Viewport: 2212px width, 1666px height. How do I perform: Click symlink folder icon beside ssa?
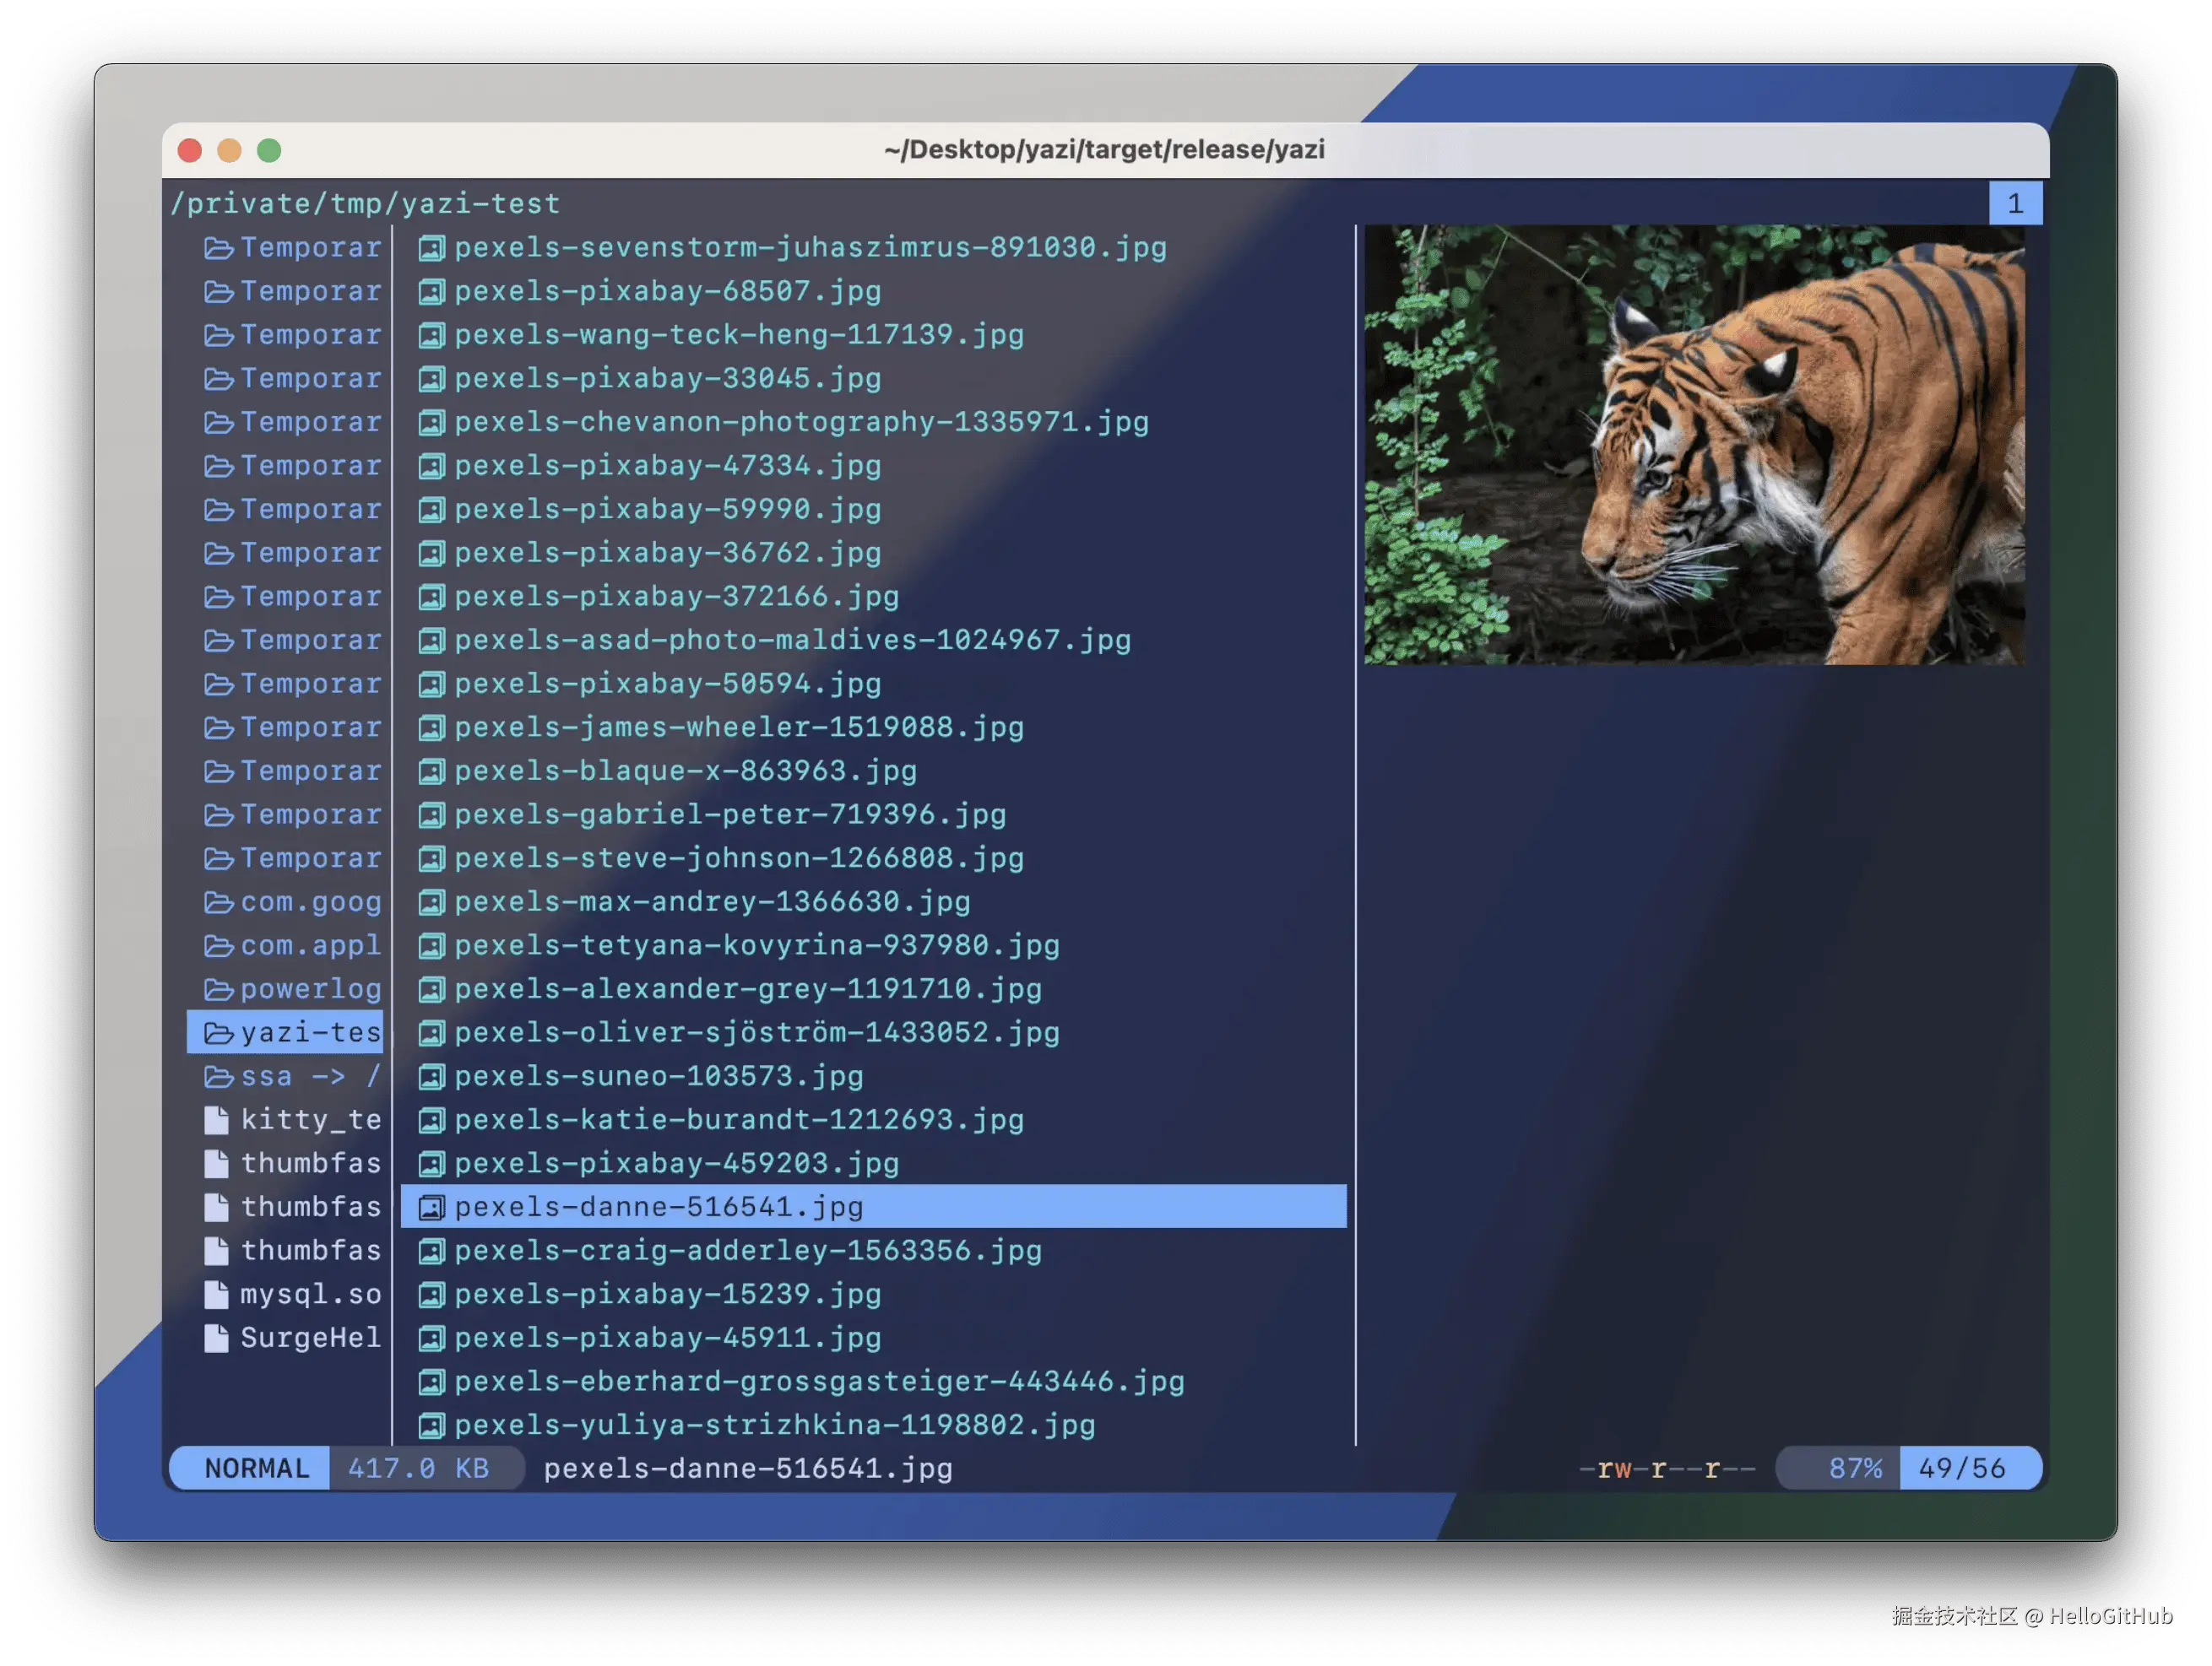click(218, 1076)
